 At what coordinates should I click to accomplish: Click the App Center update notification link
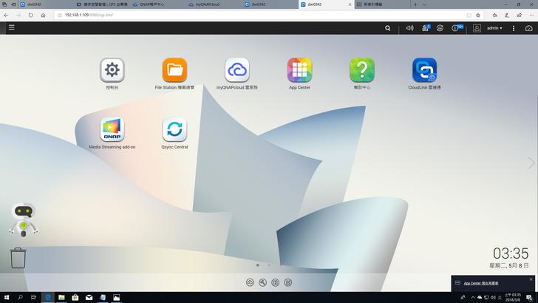[x=481, y=283]
